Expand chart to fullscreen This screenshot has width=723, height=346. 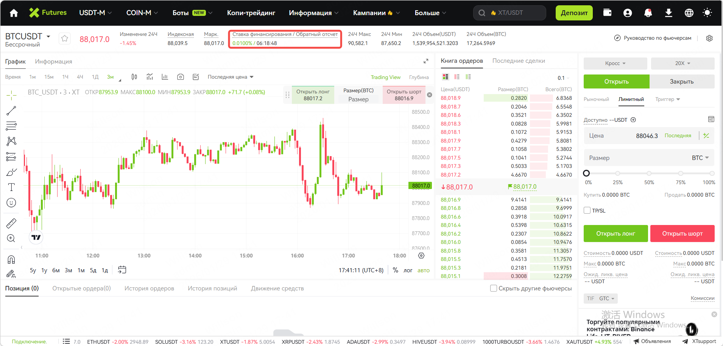[x=426, y=61]
